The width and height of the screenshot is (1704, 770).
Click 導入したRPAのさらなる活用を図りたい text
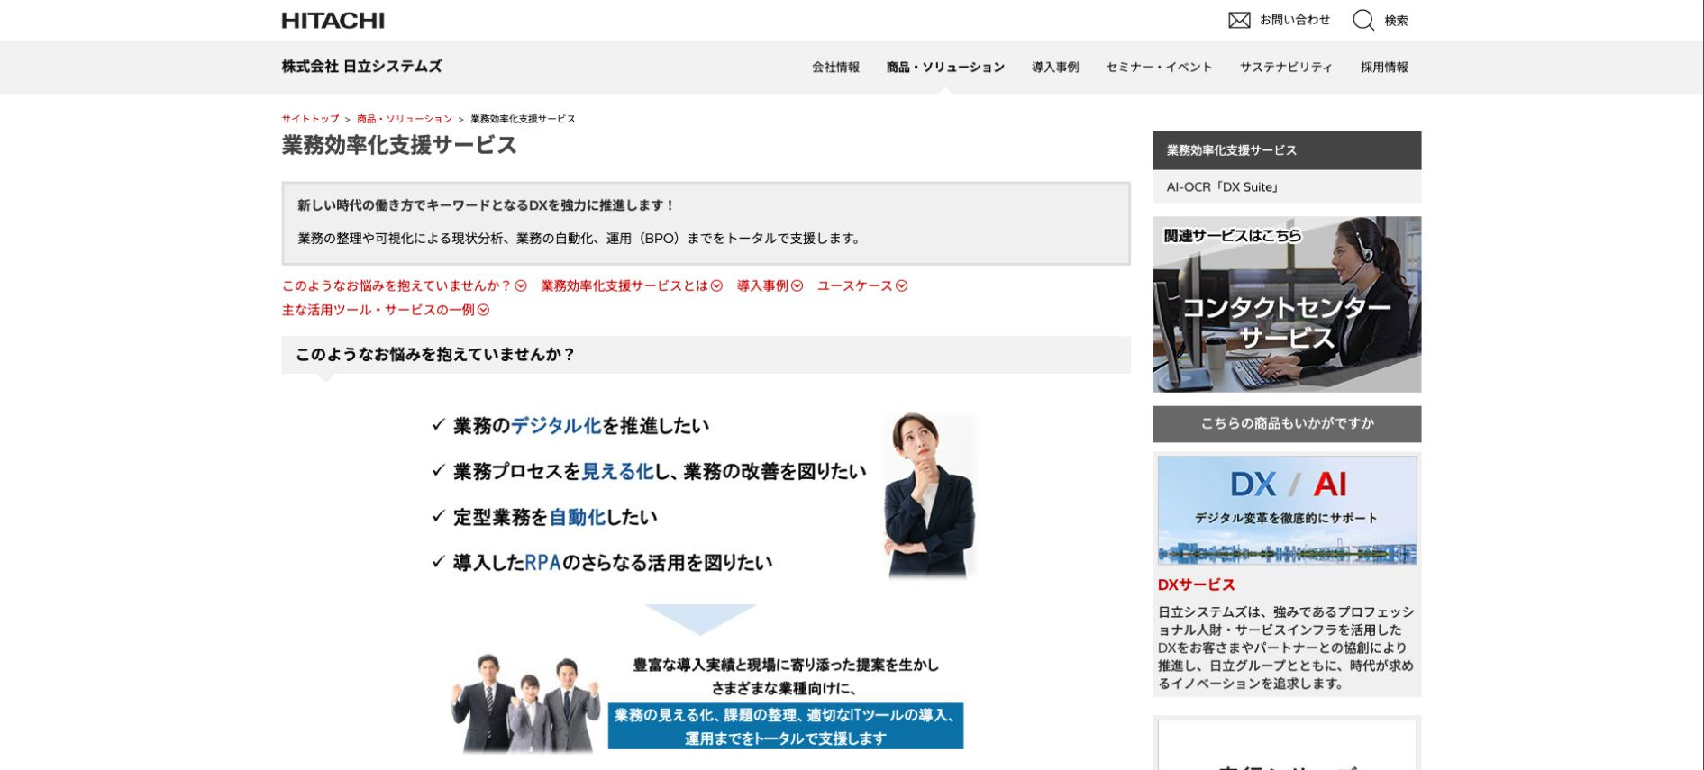click(612, 563)
